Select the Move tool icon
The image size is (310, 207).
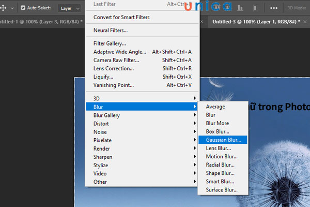tap(3, 8)
